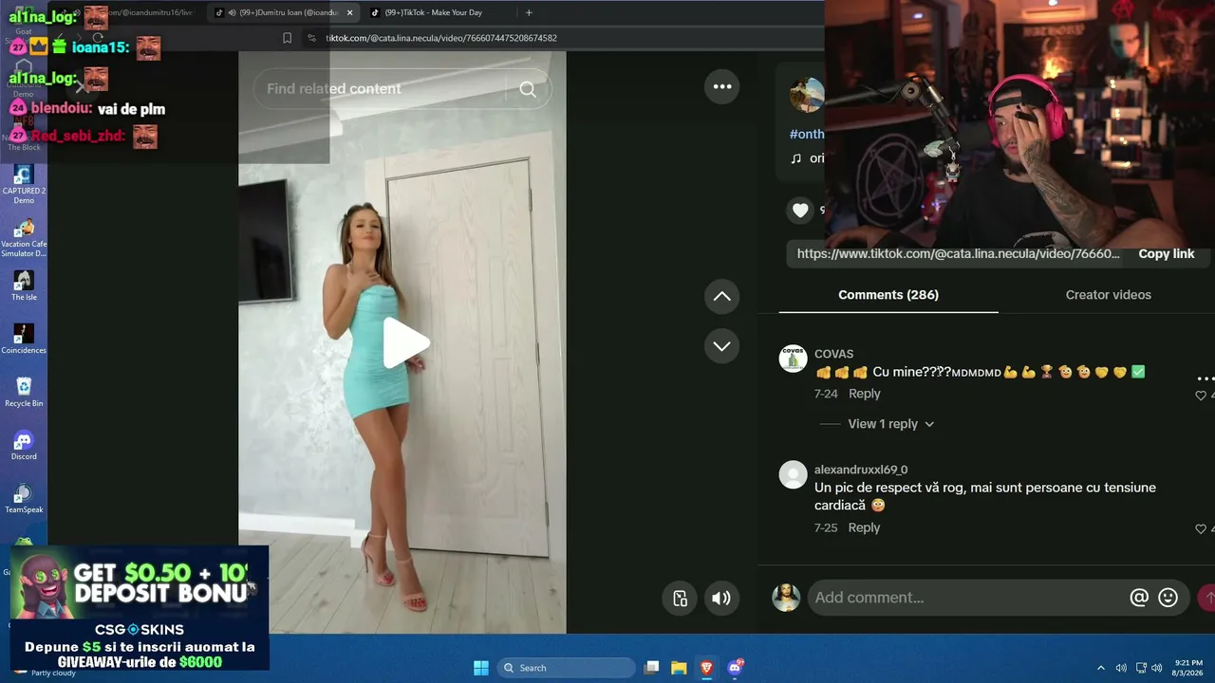Click the streamer webcam overlay

pos(1019,123)
